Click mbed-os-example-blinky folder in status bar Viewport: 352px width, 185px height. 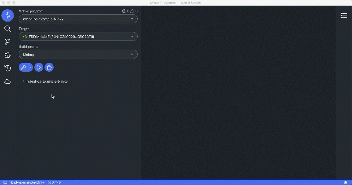[24, 182]
